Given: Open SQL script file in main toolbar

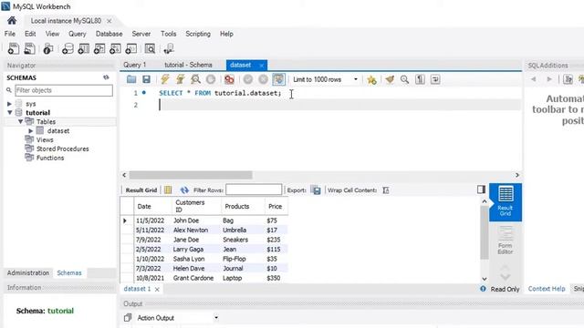Looking at the screenshot, I should point(29,48).
